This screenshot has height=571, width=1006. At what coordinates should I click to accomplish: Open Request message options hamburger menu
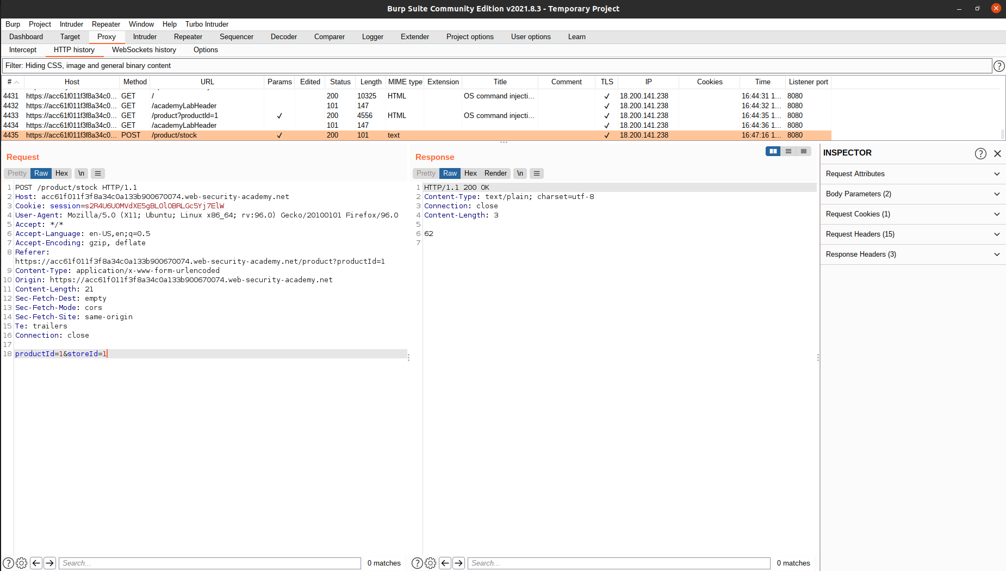[x=98, y=173]
